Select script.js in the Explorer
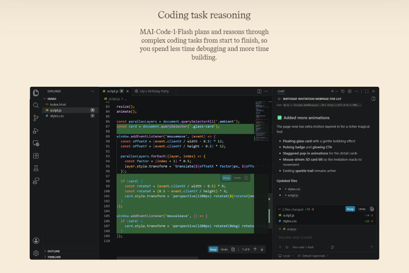 pyautogui.click(x=70, y=110)
